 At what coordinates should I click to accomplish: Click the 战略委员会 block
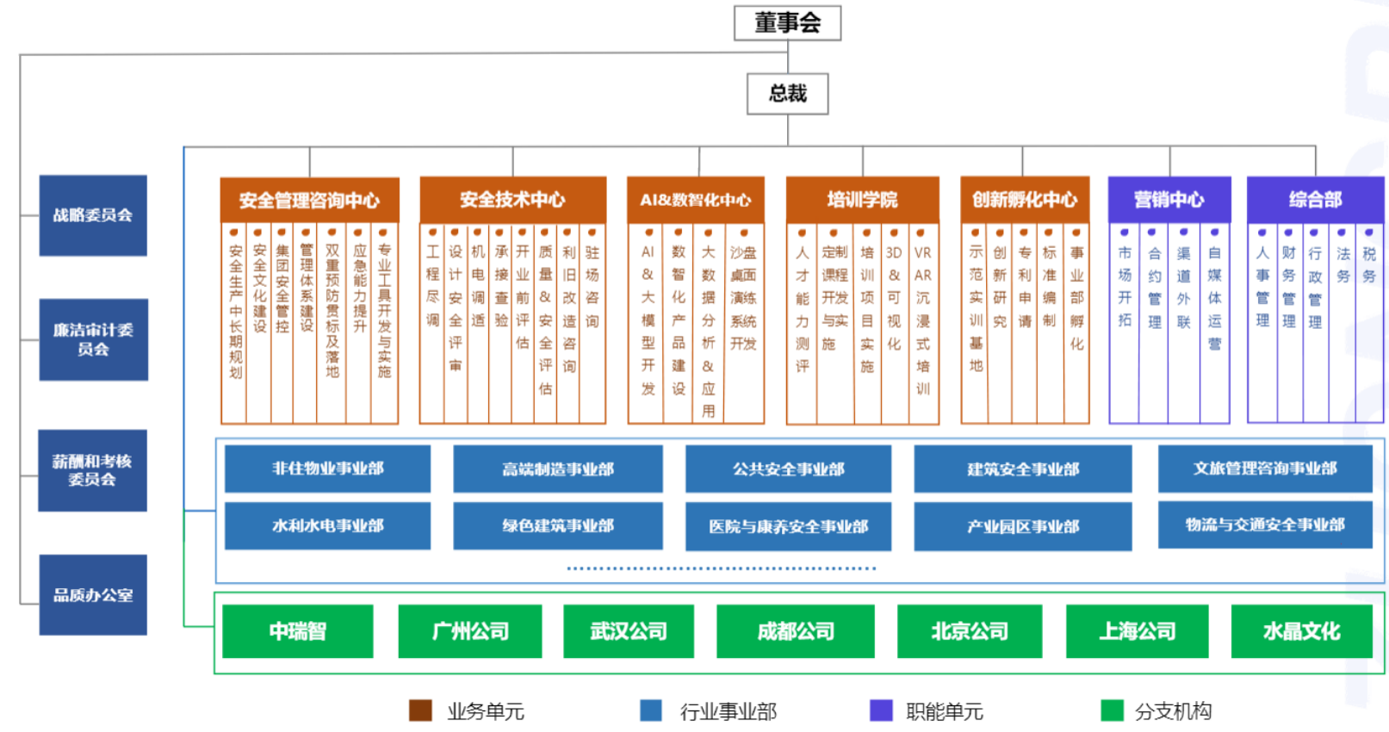93,215
